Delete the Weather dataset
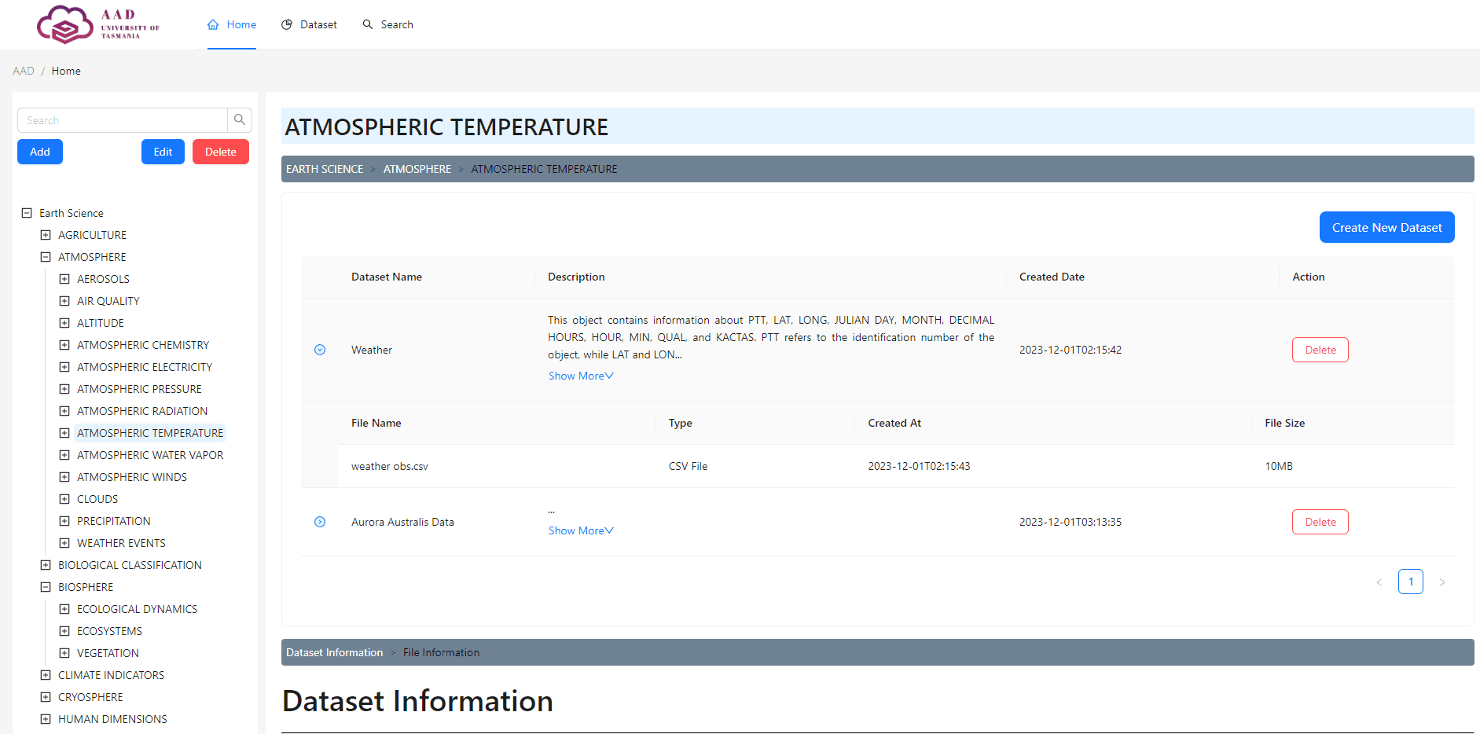The height and width of the screenshot is (734, 1480). (x=1320, y=350)
